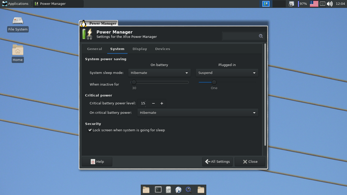Click the 'One' slider value label

[214, 88]
